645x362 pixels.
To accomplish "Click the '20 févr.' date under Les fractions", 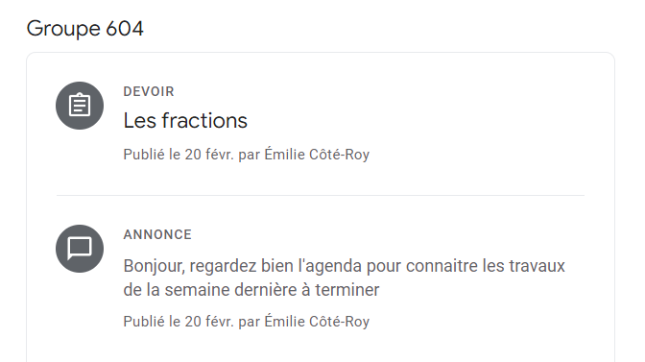I will click(x=209, y=155).
